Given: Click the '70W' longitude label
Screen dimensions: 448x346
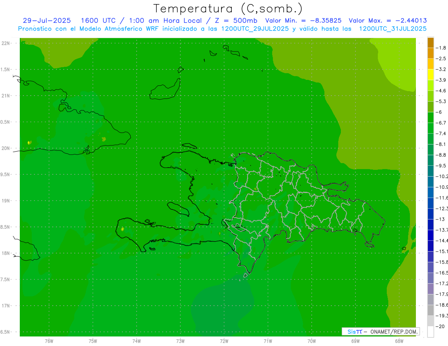Looking at the screenshot, I should pos(311,341).
